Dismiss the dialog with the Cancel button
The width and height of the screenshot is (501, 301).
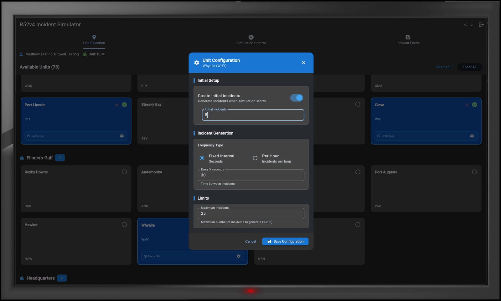250,241
